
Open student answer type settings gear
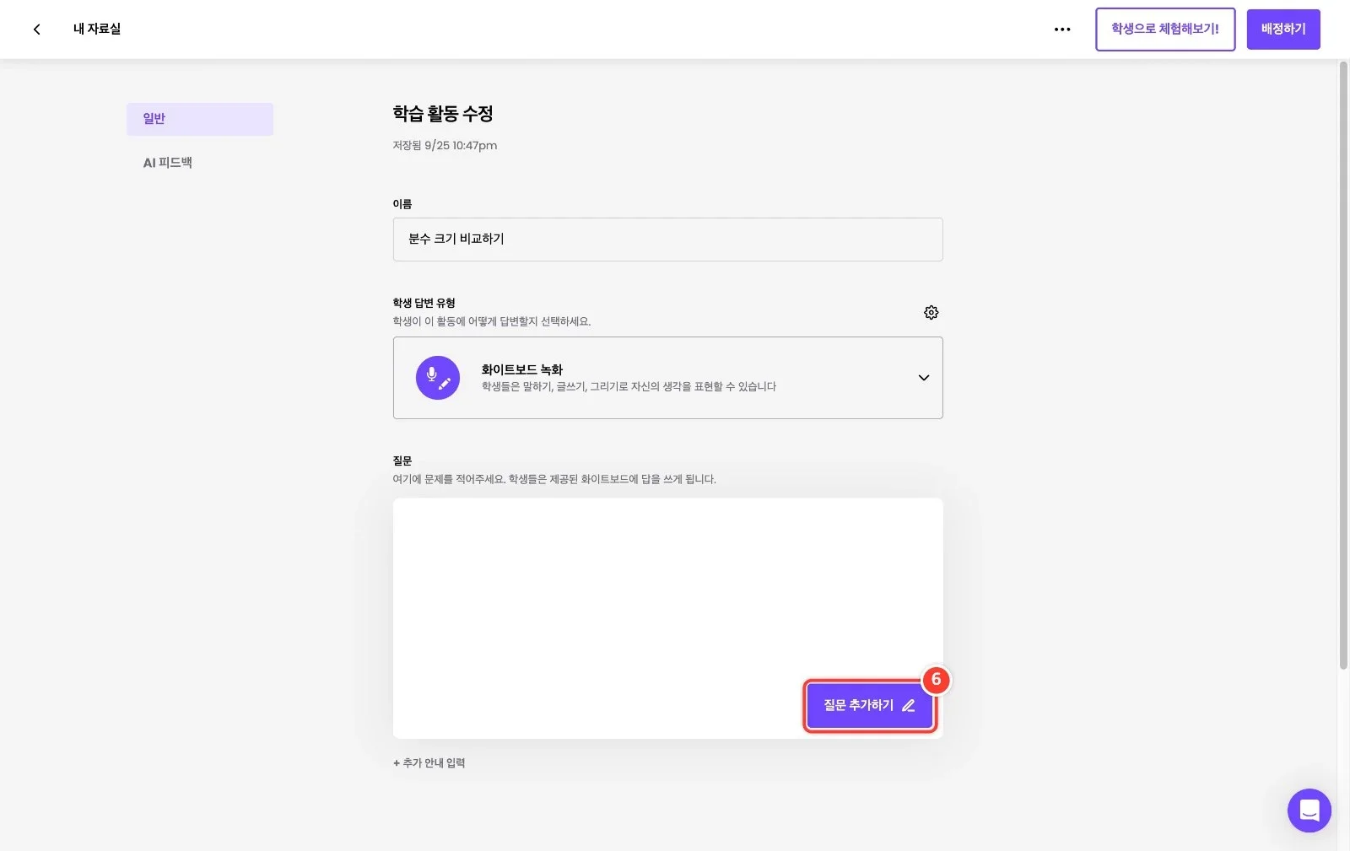pyautogui.click(x=931, y=312)
